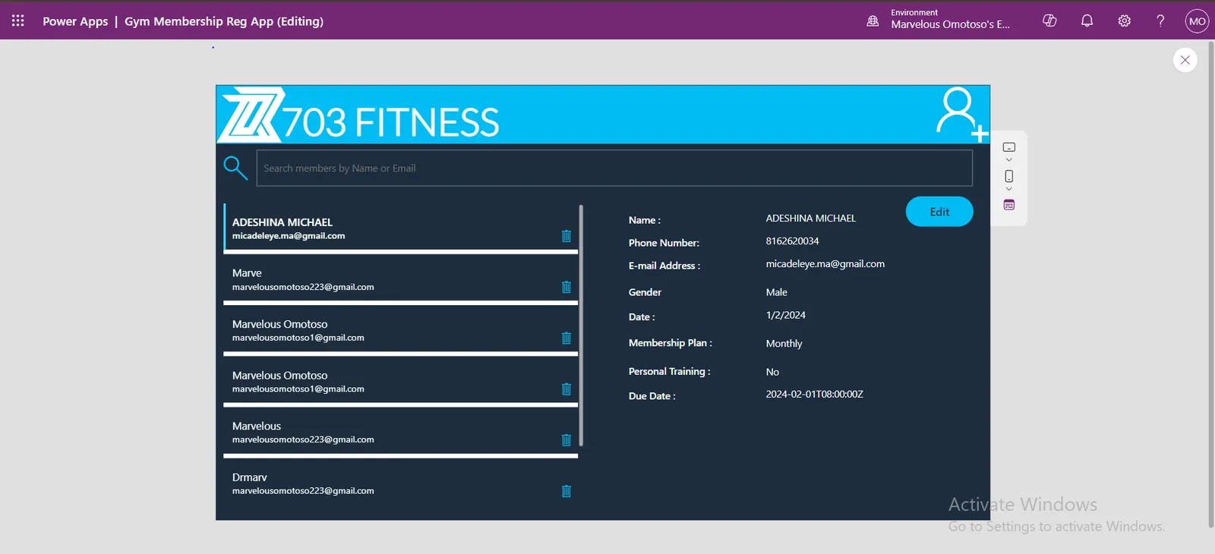
Task: Click the trash icon on the Marve row
Action: click(x=566, y=287)
